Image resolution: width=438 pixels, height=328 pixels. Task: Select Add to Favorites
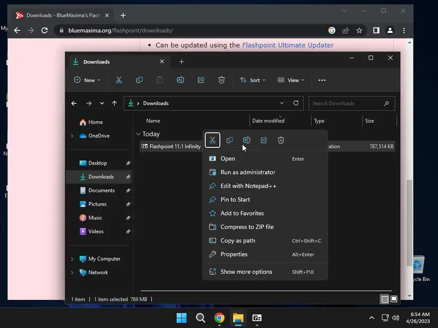265,214
